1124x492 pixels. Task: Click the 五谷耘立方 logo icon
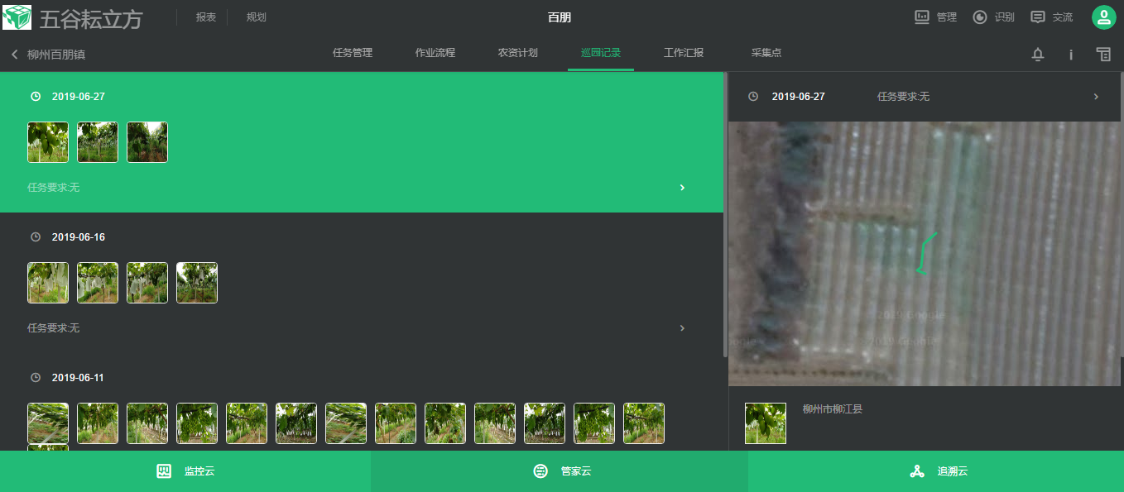pyautogui.click(x=18, y=16)
